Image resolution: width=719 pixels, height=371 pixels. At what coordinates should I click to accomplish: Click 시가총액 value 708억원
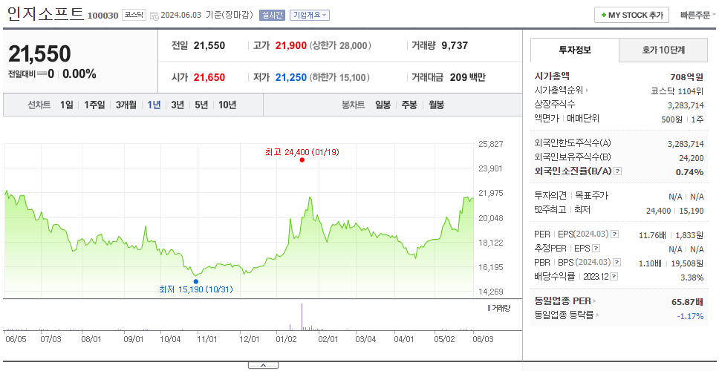687,76
